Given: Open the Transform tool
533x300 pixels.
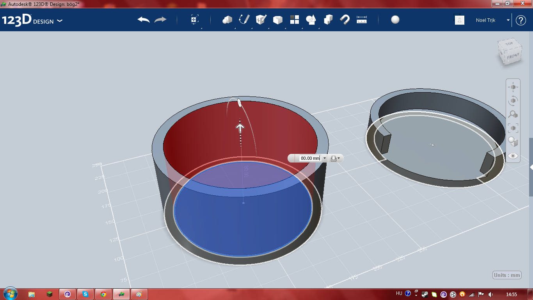Looking at the screenshot, I should (x=195, y=20).
